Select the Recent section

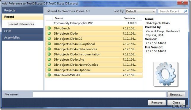[x=23, y=17]
